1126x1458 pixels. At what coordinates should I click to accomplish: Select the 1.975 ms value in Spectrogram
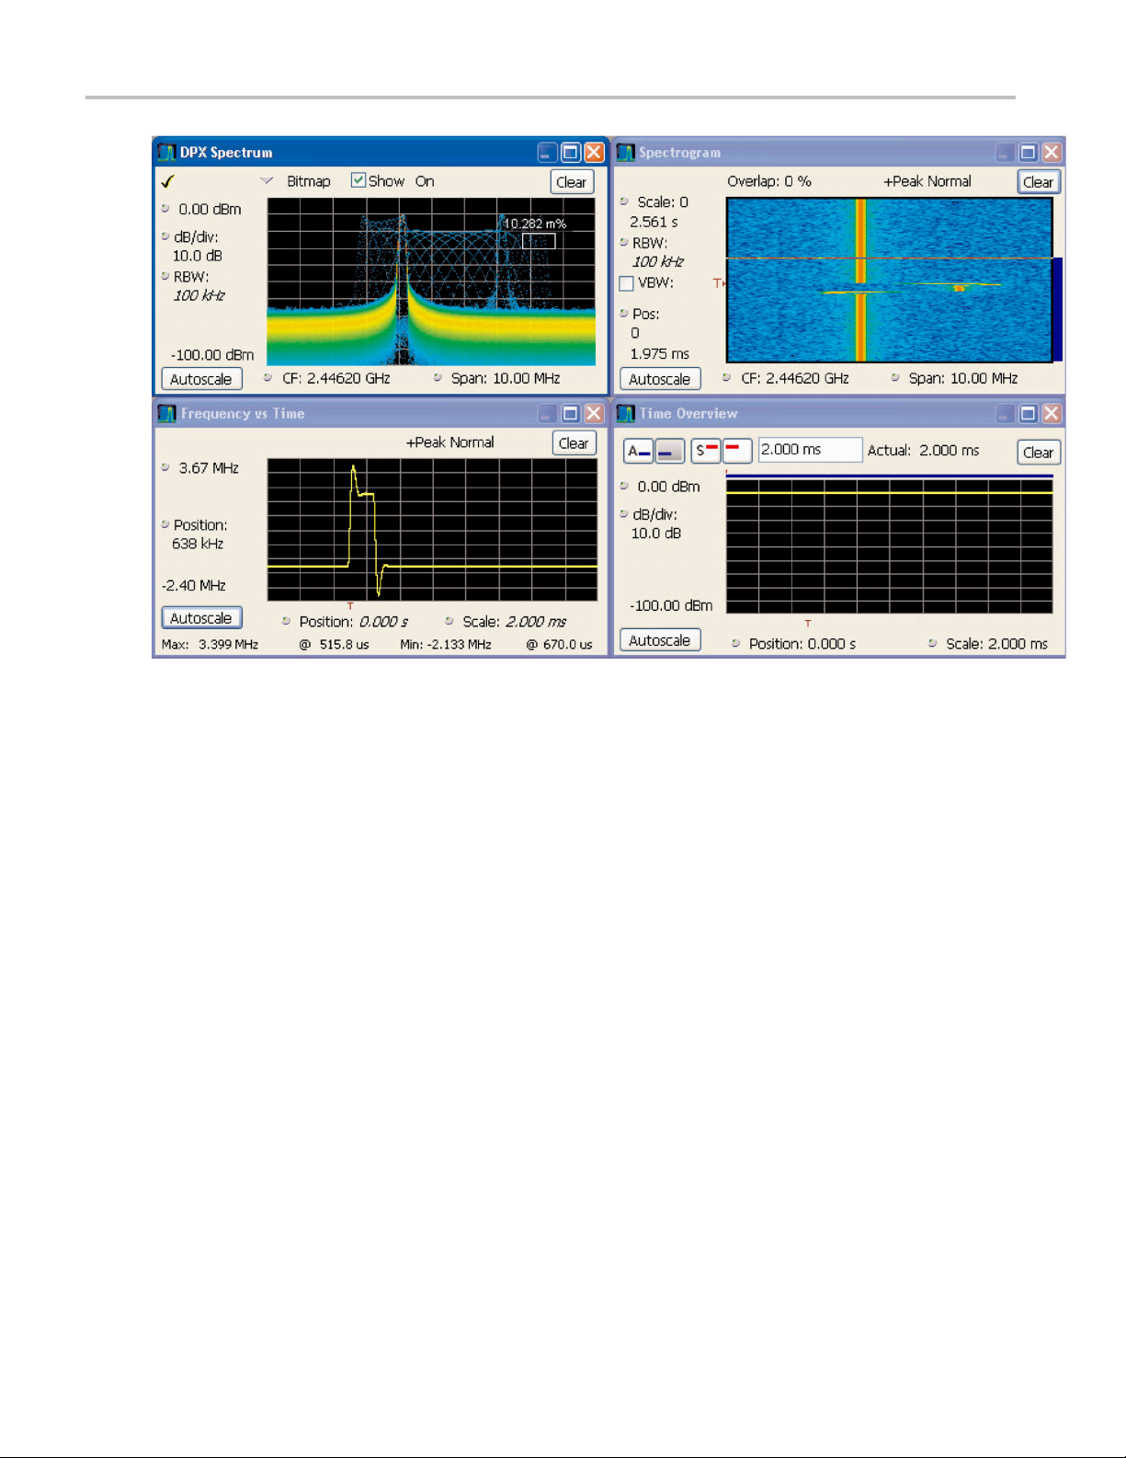659,354
